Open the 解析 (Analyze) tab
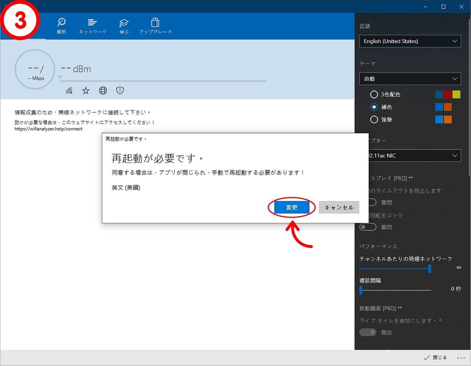Image resolution: width=471 pixels, height=366 pixels. (61, 26)
